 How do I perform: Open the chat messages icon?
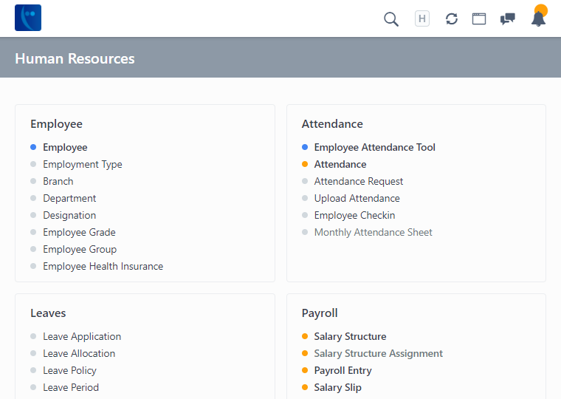tap(508, 19)
